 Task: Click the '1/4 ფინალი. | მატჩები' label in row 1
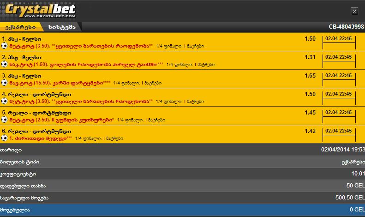click(180, 46)
